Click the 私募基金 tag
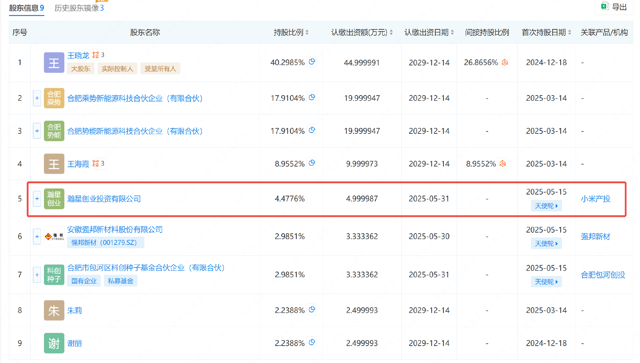 [x=121, y=281]
